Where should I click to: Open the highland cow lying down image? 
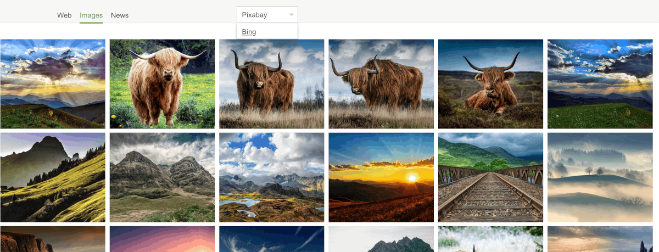click(x=490, y=84)
